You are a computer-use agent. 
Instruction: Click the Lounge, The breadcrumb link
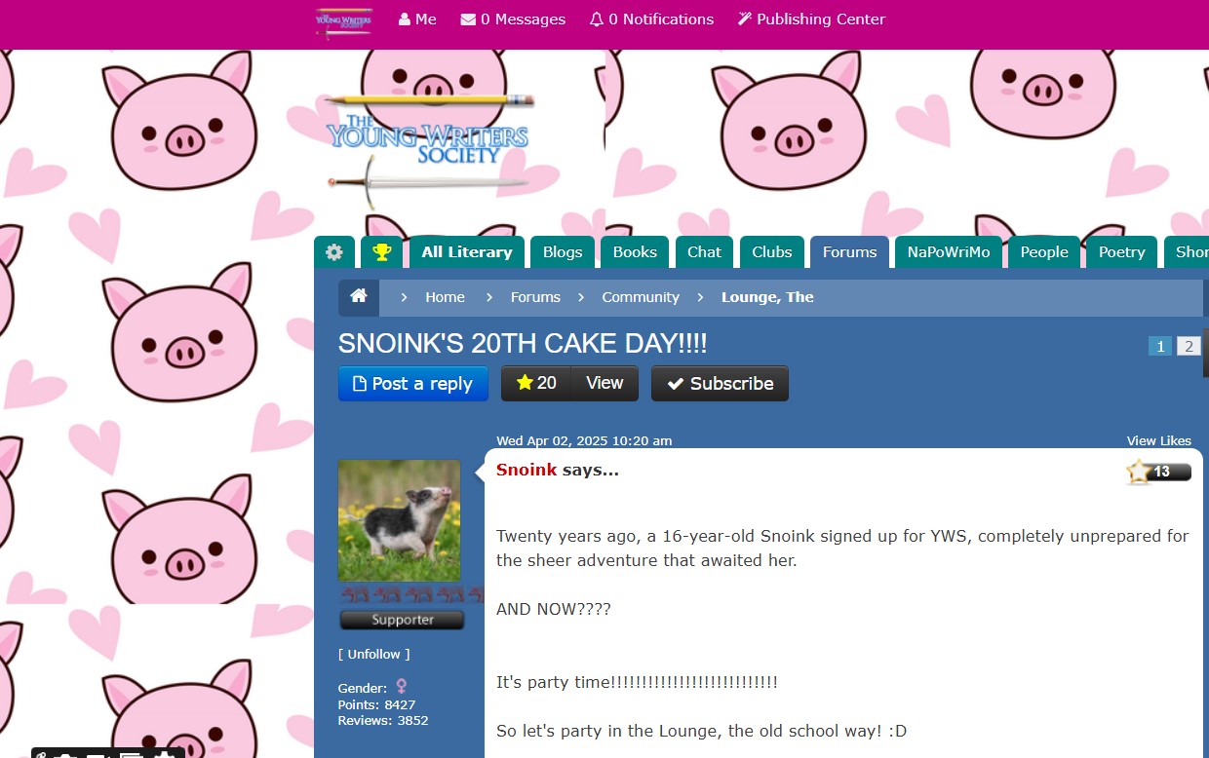(767, 297)
